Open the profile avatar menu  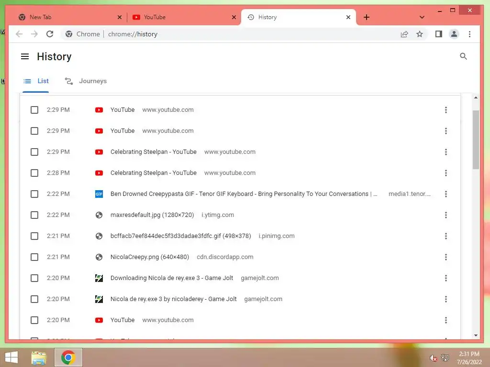[454, 34]
